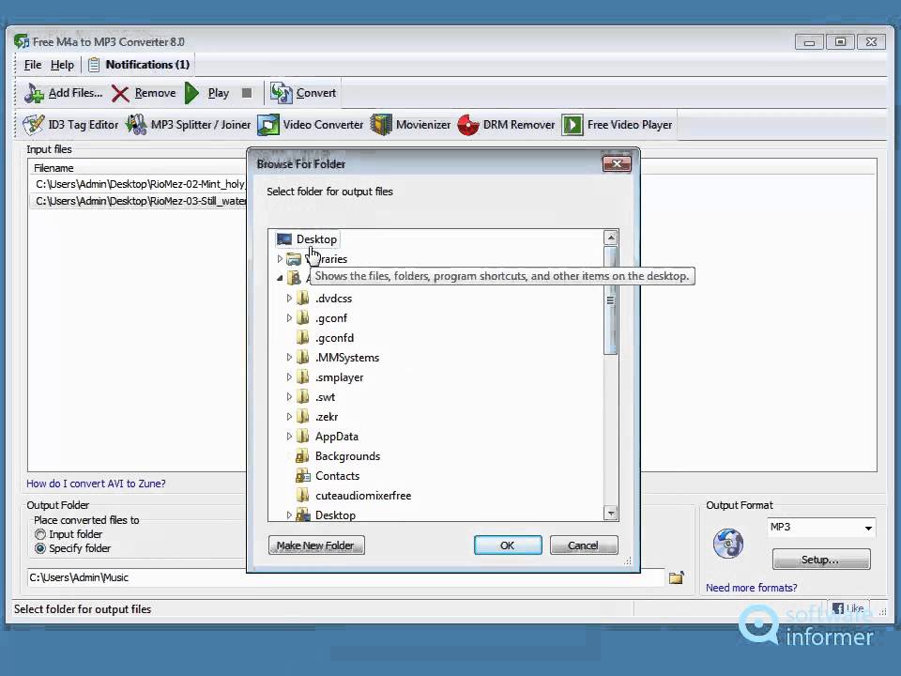The height and width of the screenshot is (676, 901).
Task: Expand the .zekr folder node
Action: click(x=289, y=417)
